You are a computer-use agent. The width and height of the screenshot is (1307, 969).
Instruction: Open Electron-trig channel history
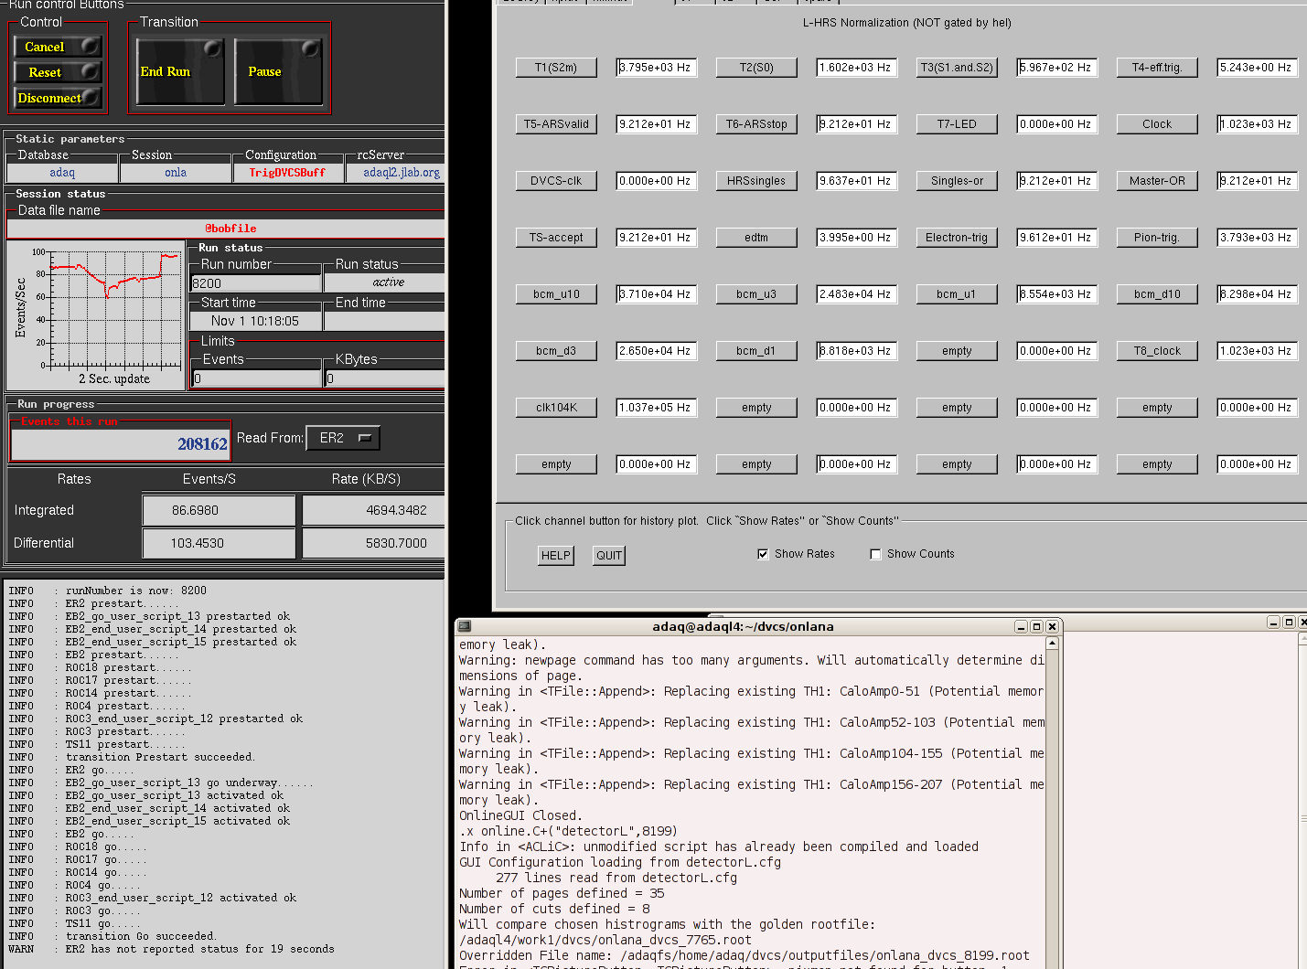(x=957, y=238)
